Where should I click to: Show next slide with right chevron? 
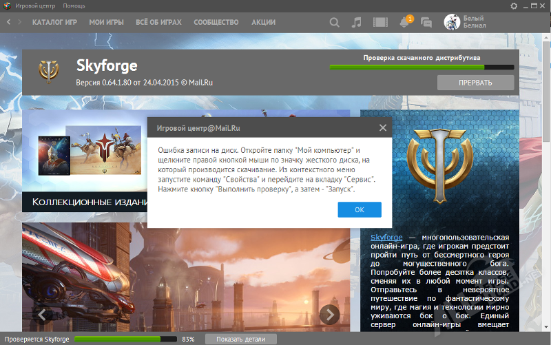click(331, 315)
